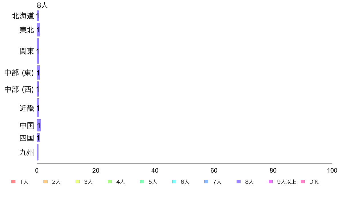Click the 5人 mint legend swatch
Viewport: 340px width, 211px height.
point(142,182)
